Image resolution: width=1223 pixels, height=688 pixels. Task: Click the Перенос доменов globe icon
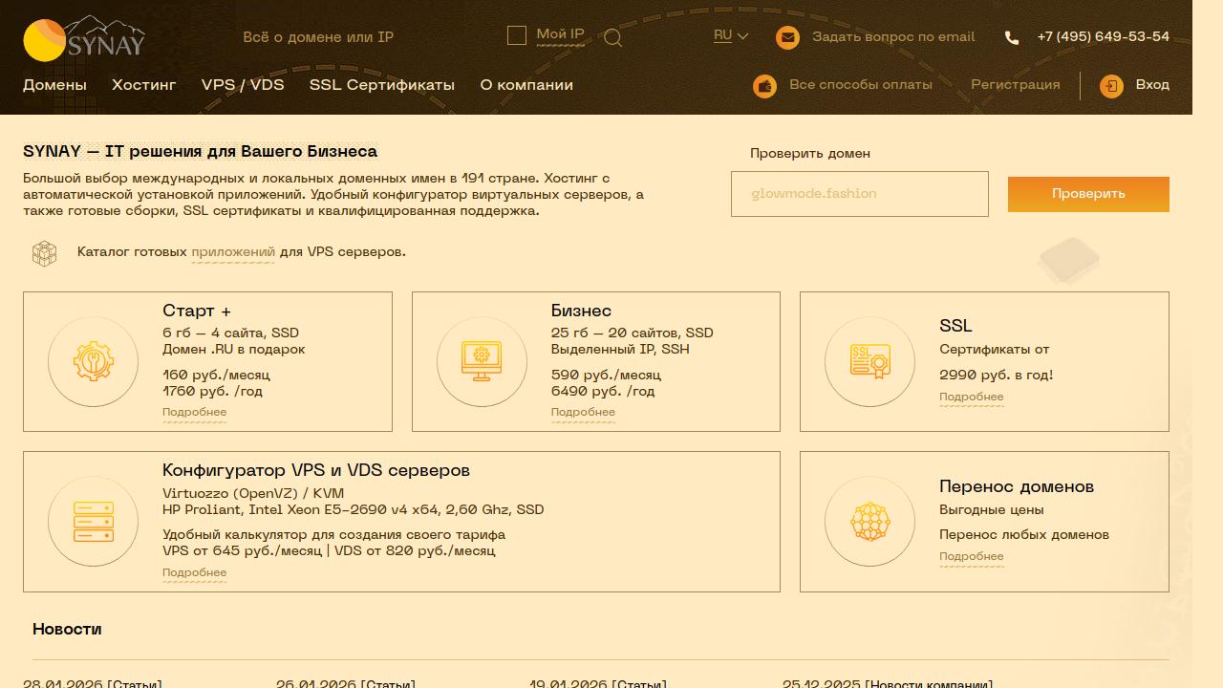pos(869,522)
